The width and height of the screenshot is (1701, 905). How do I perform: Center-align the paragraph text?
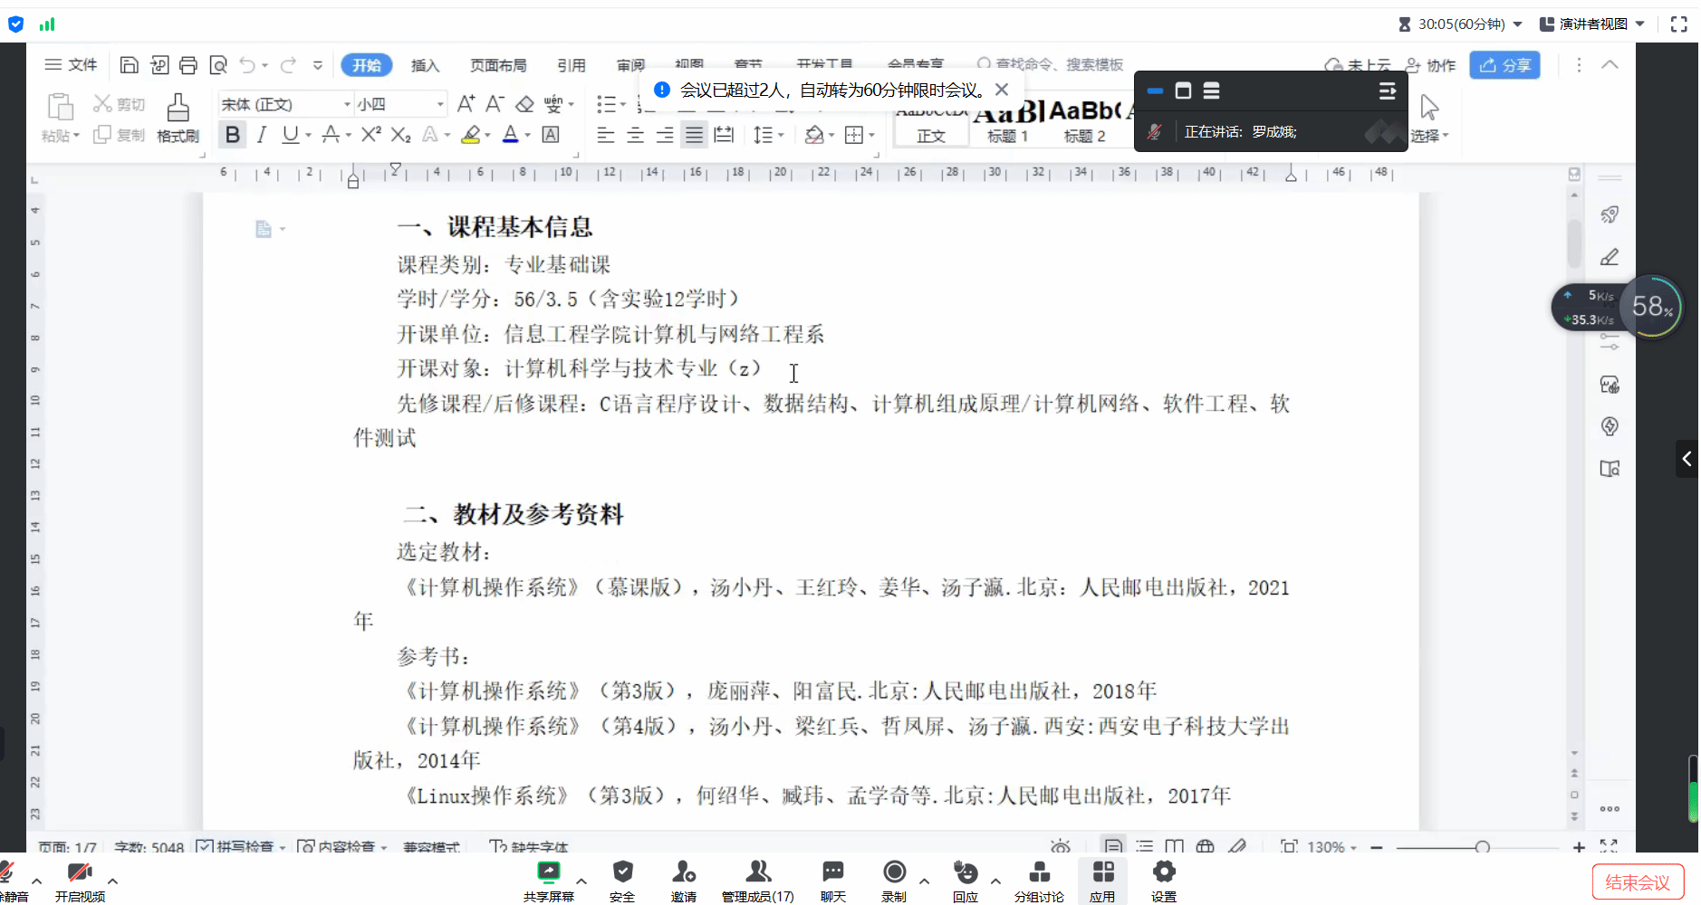(635, 135)
